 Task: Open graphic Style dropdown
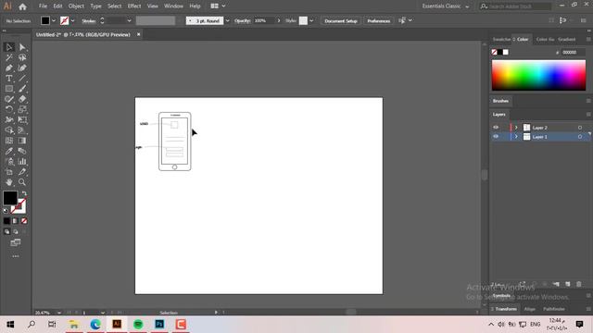[311, 20]
